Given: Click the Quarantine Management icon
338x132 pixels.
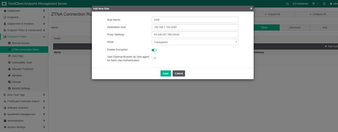Looking at the screenshot, I should click(5, 114).
